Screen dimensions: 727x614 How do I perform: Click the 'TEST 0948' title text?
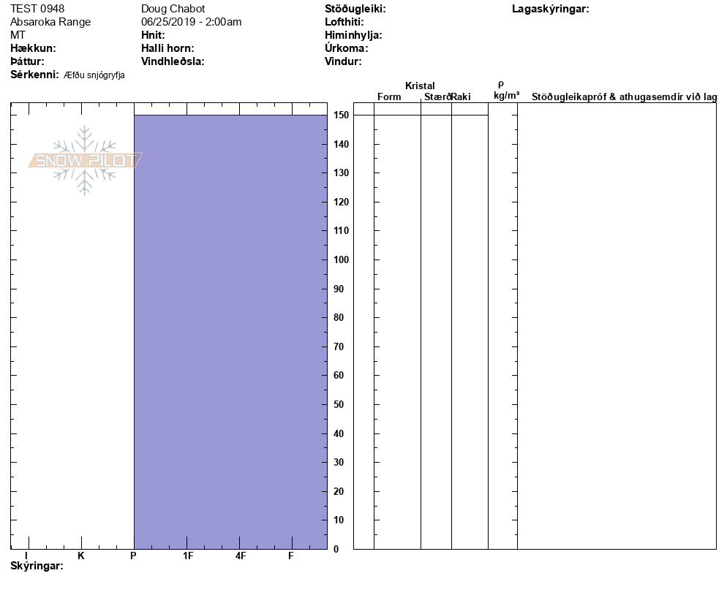click(37, 9)
